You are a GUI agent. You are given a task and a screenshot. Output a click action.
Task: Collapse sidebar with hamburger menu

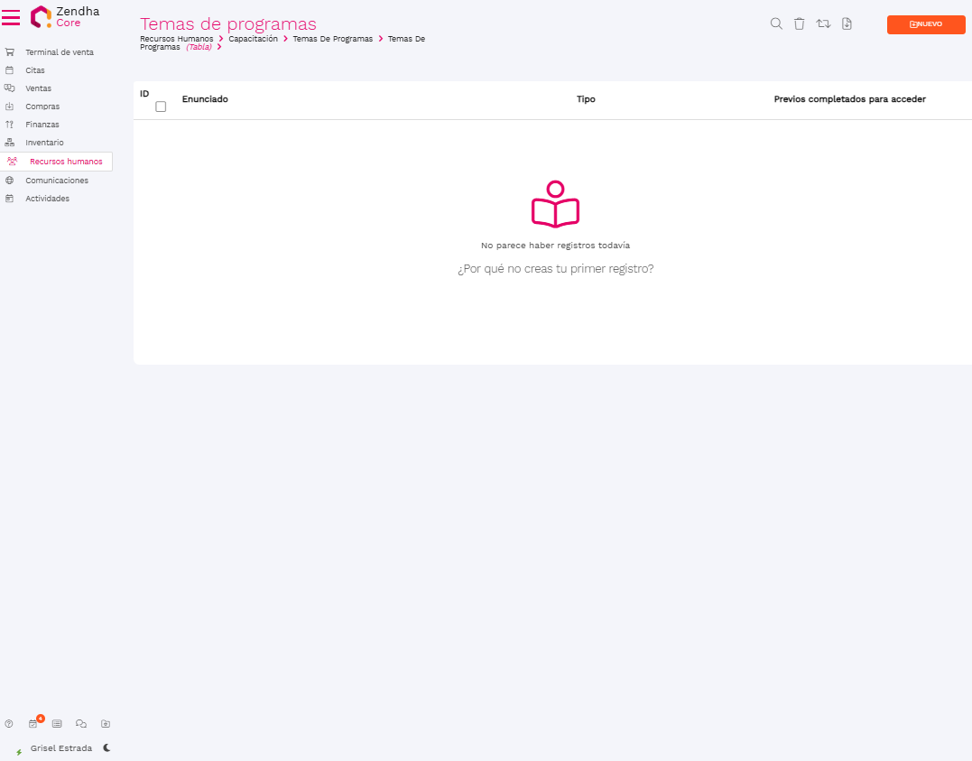[x=11, y=17]
